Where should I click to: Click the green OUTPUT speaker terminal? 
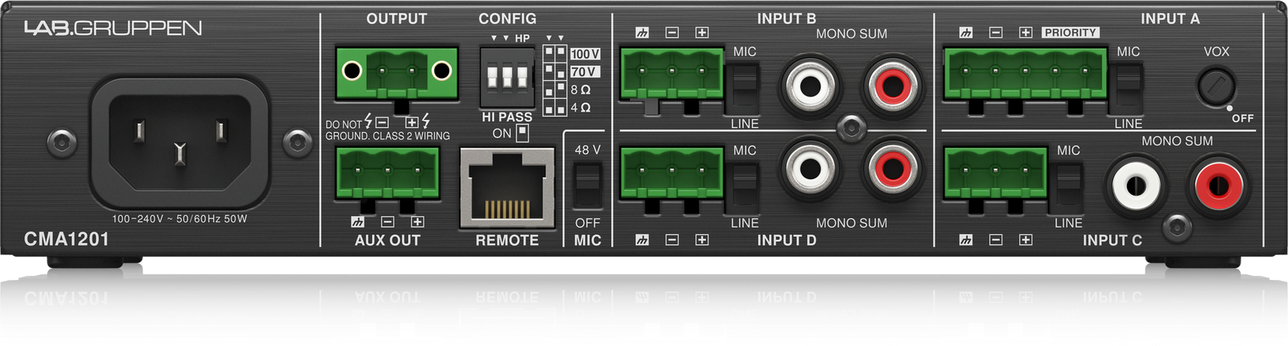[x=397, y=73]
